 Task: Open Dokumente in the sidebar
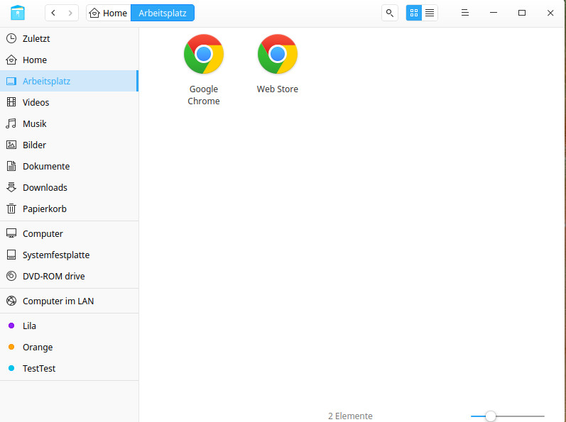coord(70,166)
